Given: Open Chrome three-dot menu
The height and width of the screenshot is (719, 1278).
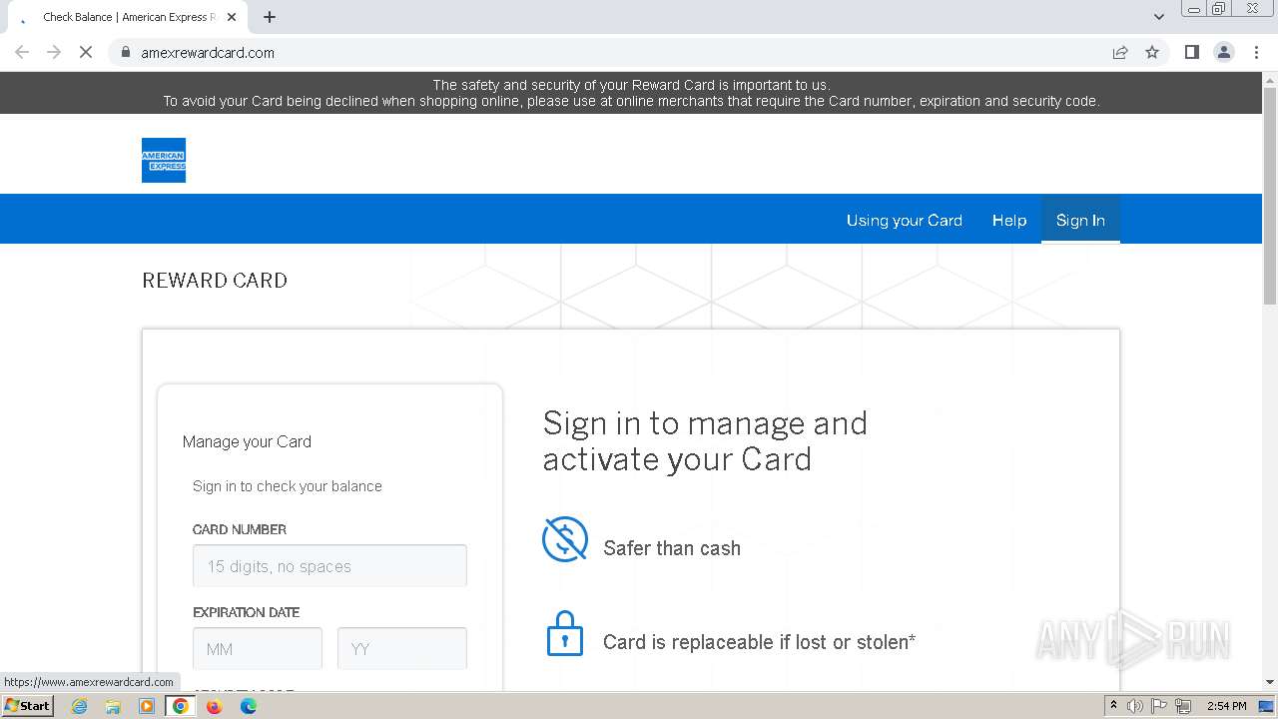Looking at the screenshot, I should [1256, 52].
